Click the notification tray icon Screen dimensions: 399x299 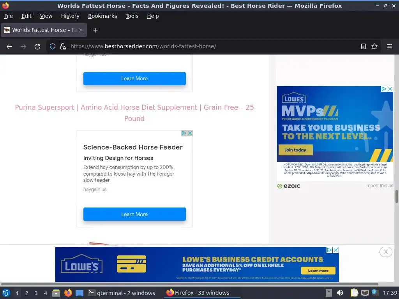click(375, 293)
